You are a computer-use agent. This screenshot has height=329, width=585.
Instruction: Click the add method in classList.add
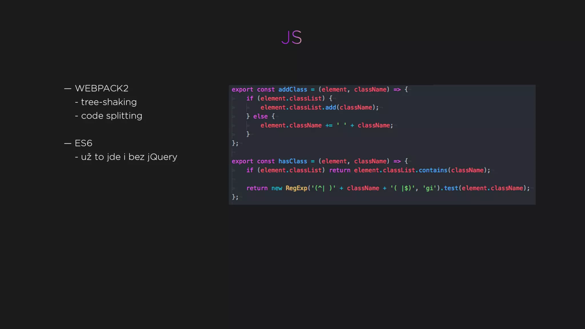(330, 107)
